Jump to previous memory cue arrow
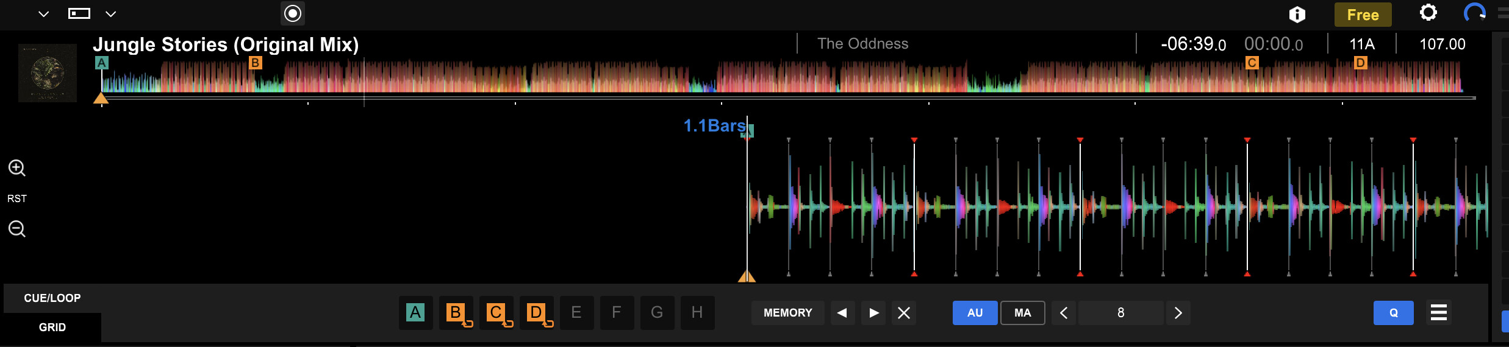This screenshot has height=347, width=1509. tap(842, 313)
